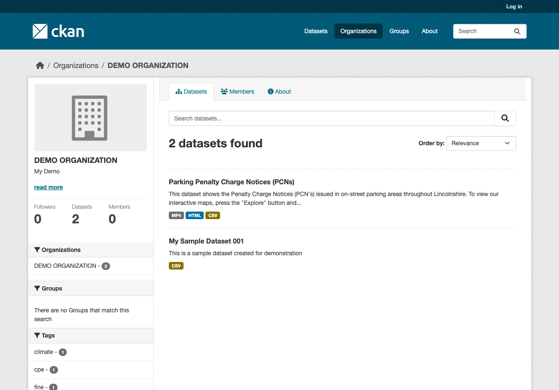The image size is (559, 390).
Task: Switch to the Members tab
Action: (x=237, y=92)
